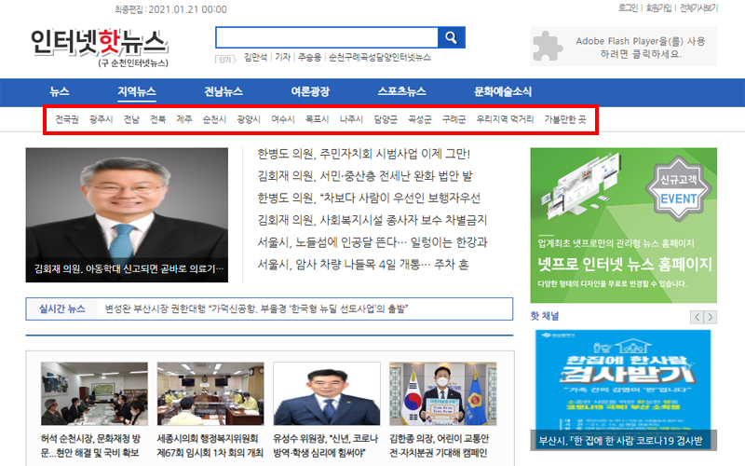Open the 뉴스 main menu
Screen dimensions: 745x466
(60, 91)
